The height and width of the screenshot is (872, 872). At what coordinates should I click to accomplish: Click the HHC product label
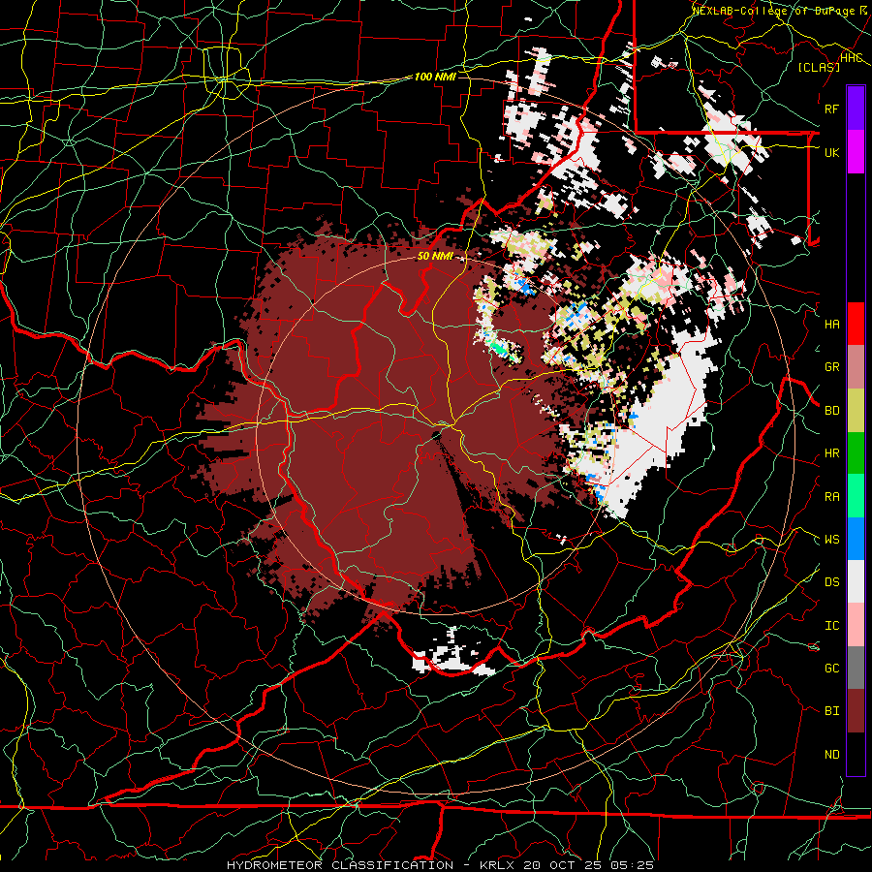coord(852,58)
